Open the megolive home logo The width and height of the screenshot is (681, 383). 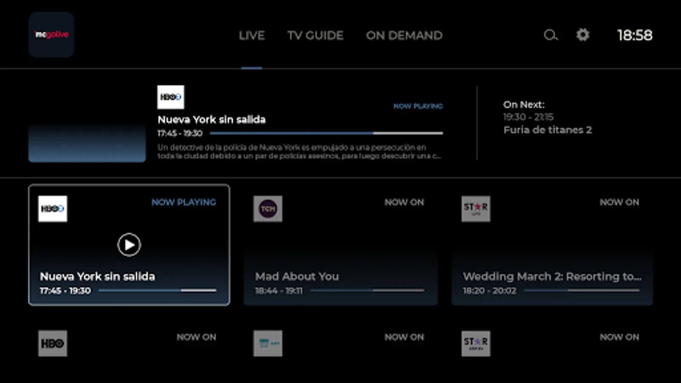click(x=52, y=35)
